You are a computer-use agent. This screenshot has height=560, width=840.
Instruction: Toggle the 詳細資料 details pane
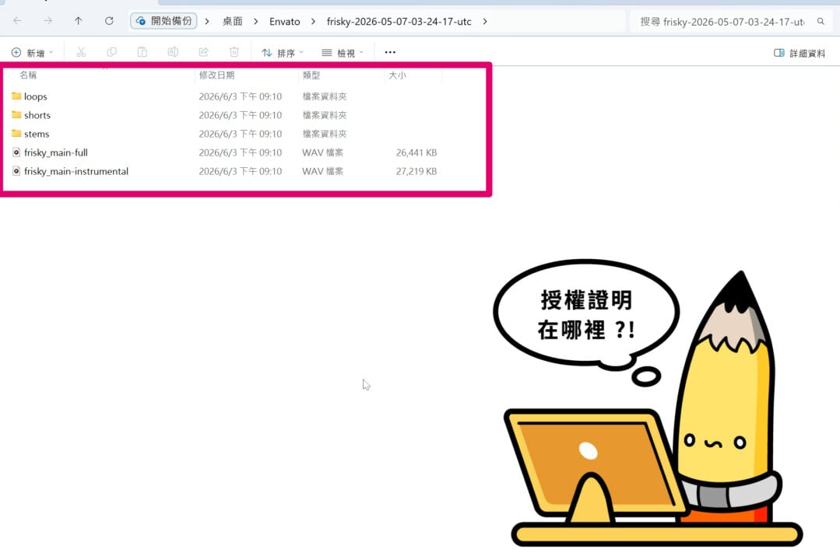coord(800,52)
